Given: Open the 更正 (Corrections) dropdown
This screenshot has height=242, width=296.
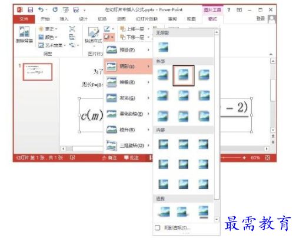Looking at the screenshot, I should [x=48, y=29].
